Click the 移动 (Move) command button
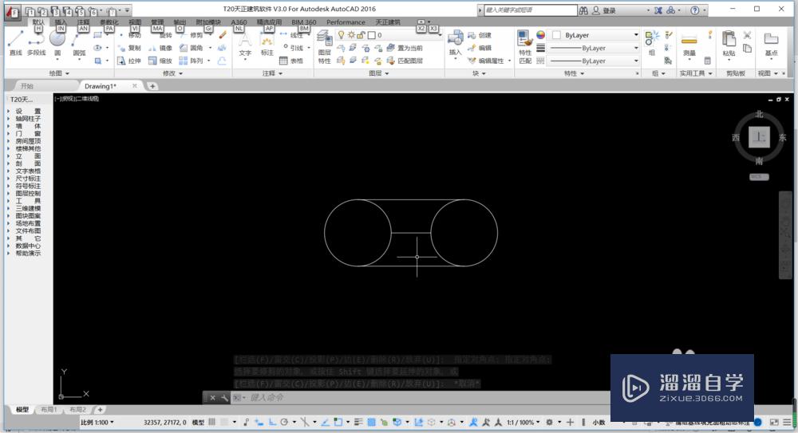 128,36
